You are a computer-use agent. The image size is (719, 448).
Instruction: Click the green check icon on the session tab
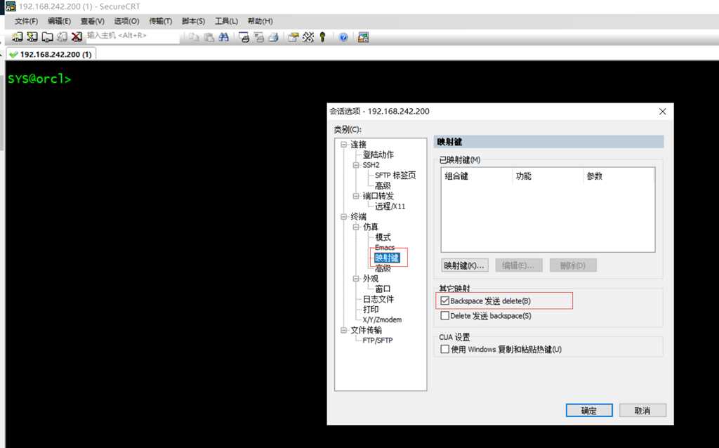(13, 54)
